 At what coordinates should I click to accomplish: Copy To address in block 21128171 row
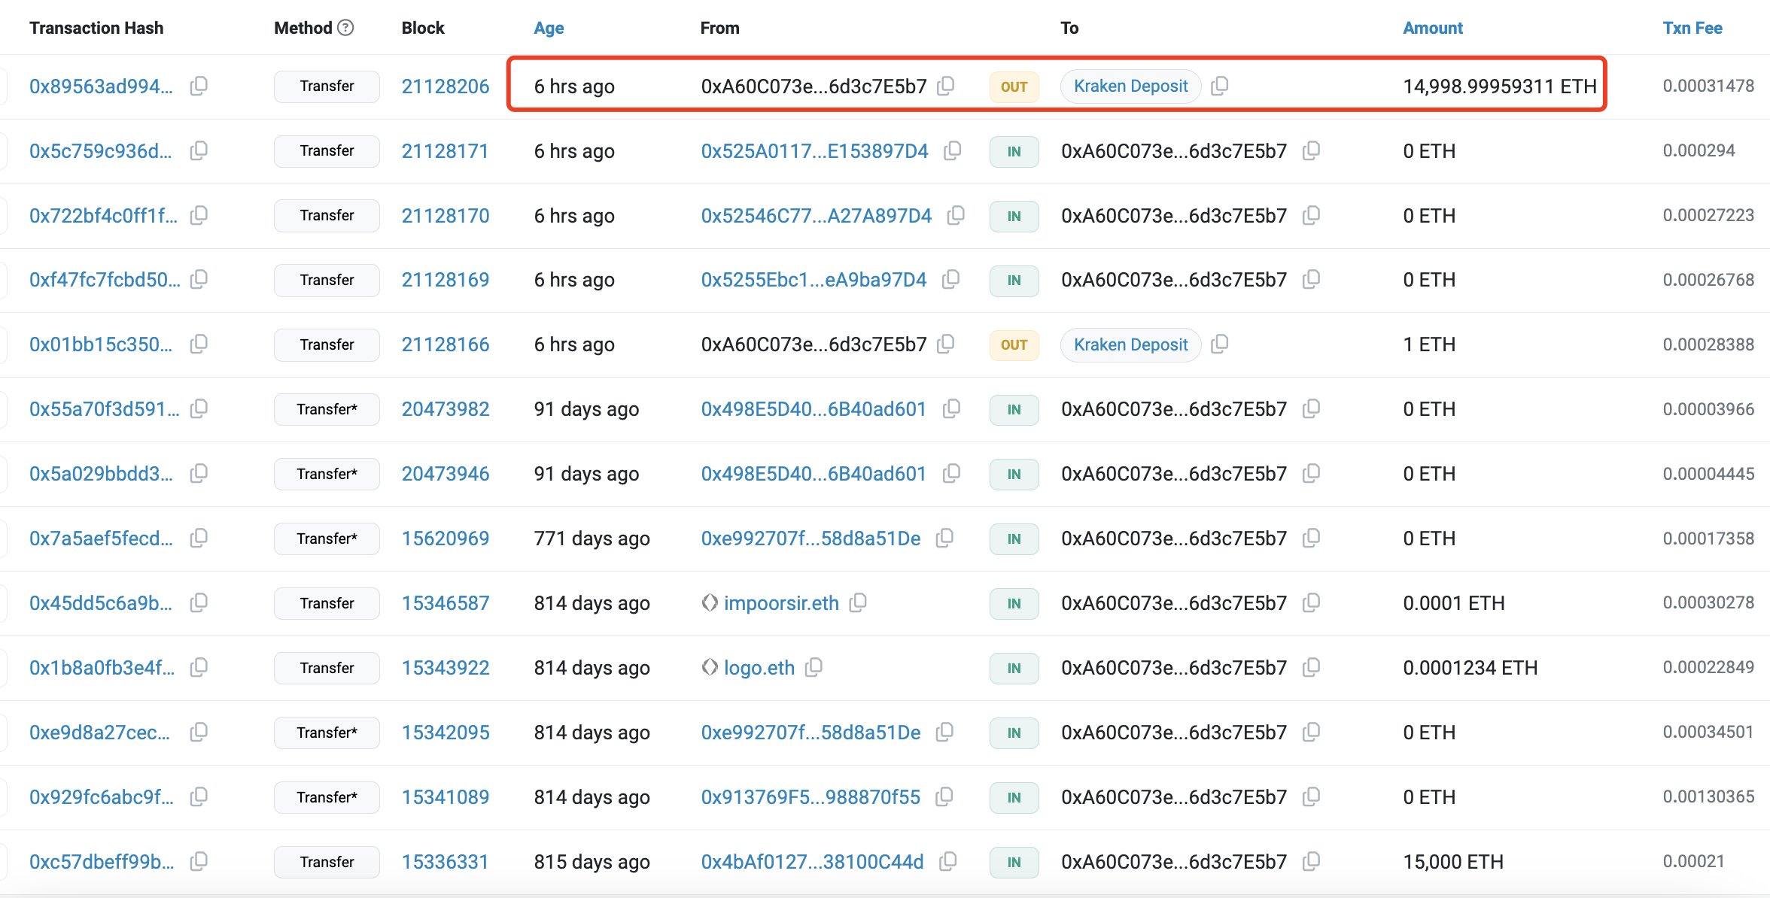pos(1311,150)
